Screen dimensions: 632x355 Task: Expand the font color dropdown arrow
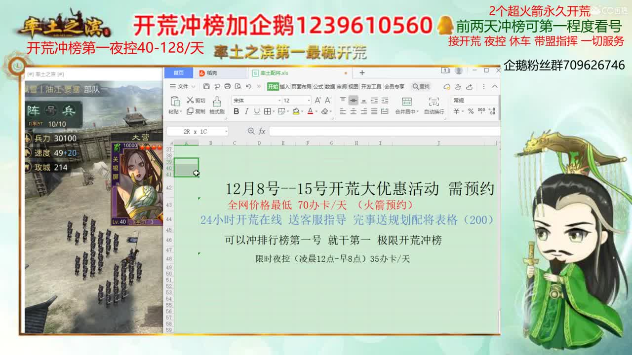coord(316,111)
